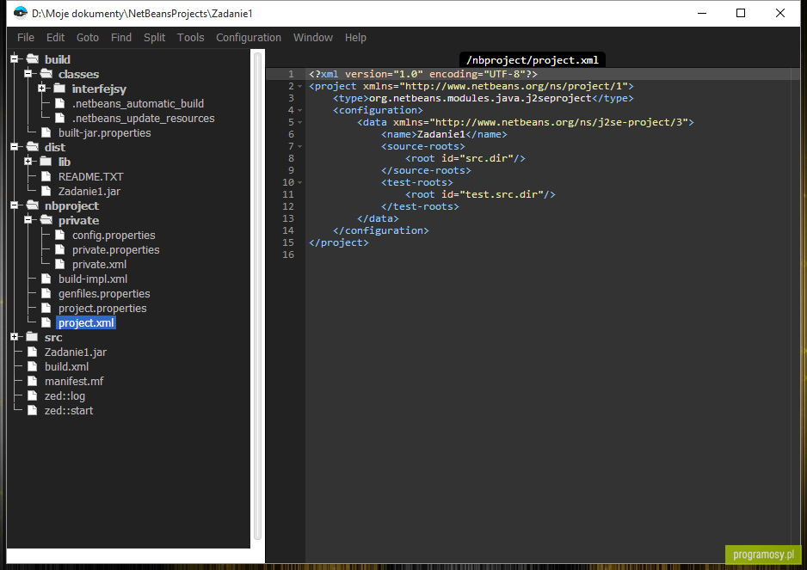Click the interfejsy folder icon
The image size is (807, 570).
(x=59, y=89)
